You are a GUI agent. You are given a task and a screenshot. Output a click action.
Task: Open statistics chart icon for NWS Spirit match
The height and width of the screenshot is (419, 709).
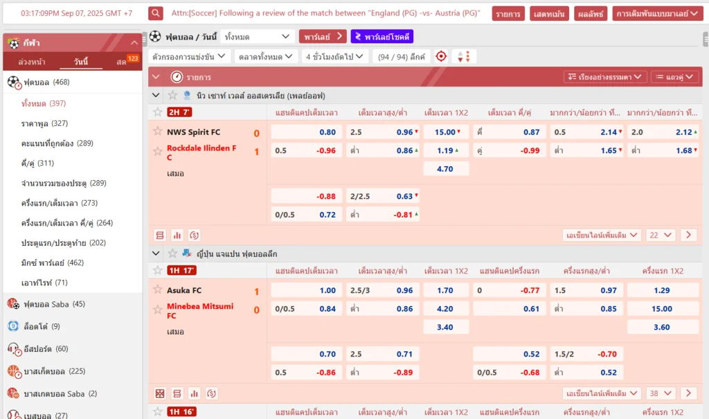click(177, 235)
